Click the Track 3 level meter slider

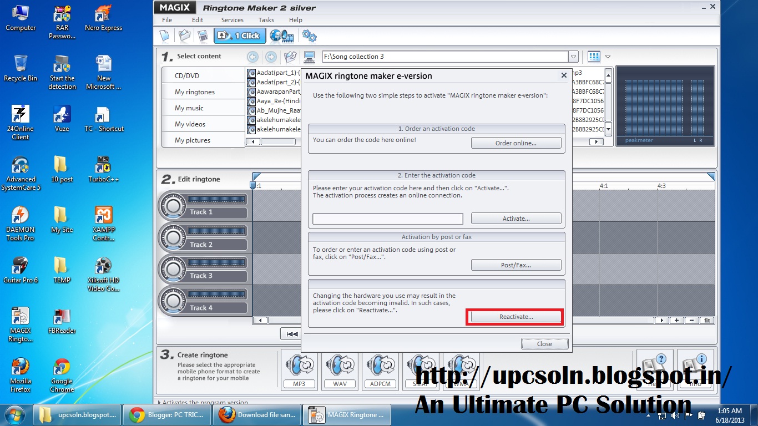(x=216, y=262)
